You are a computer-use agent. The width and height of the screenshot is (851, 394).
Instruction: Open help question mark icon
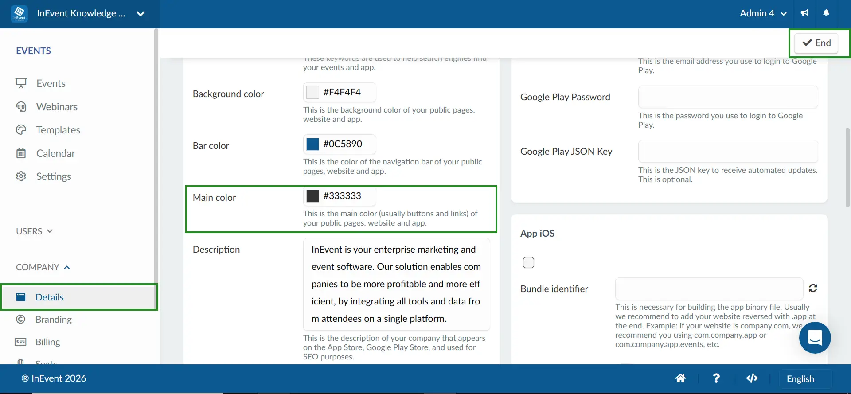(x=716, y=378)
